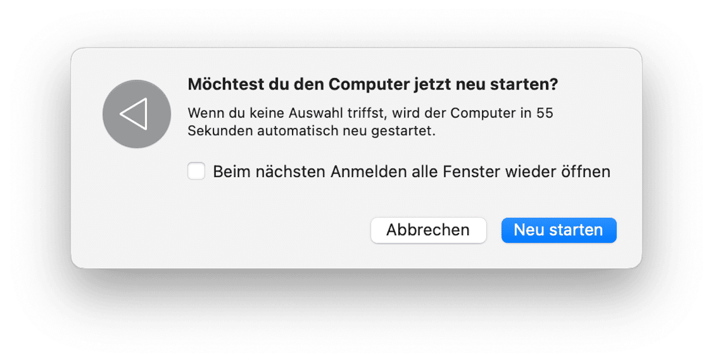The width and height of the screenshot is (713, 362).
Task: Enable reopening all windows at next login
Action: click(196, 171)
